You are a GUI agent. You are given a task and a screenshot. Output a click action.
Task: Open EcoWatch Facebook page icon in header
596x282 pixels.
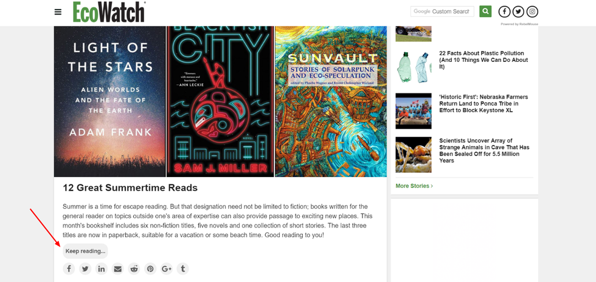pyautogui.click(x=504, y=12)
